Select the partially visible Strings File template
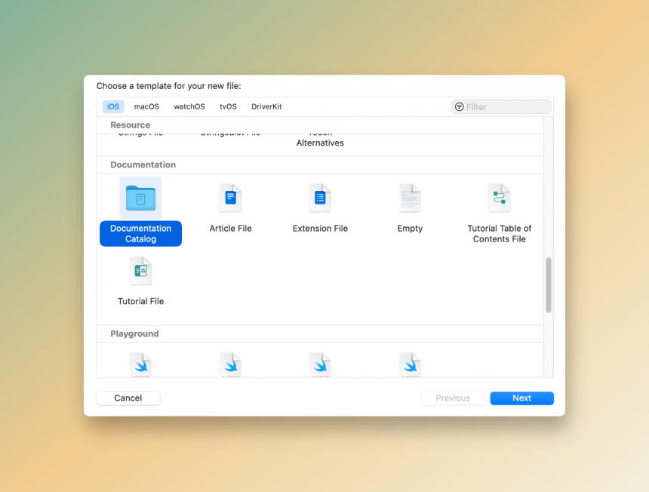 click(140, 133)
